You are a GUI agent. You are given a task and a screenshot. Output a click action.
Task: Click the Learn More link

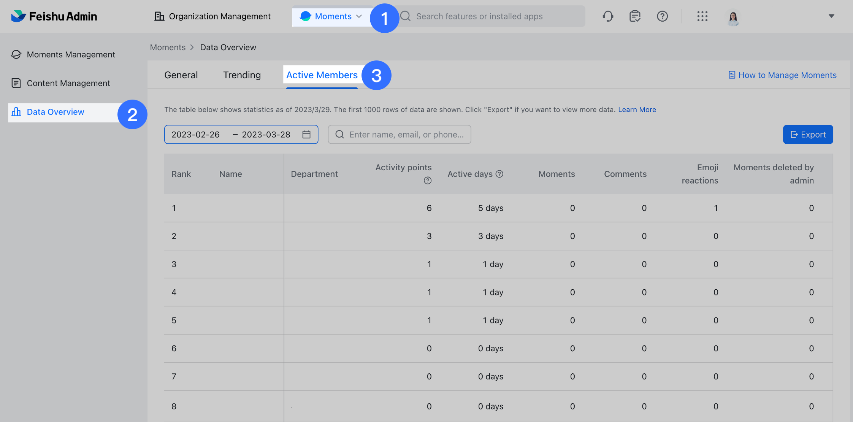tap(637, 109)
